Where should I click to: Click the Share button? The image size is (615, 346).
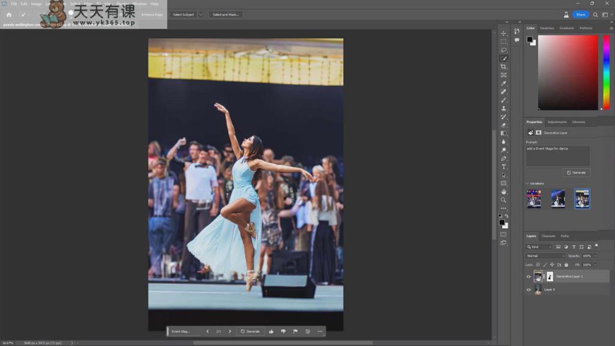(x=581, y=14)
